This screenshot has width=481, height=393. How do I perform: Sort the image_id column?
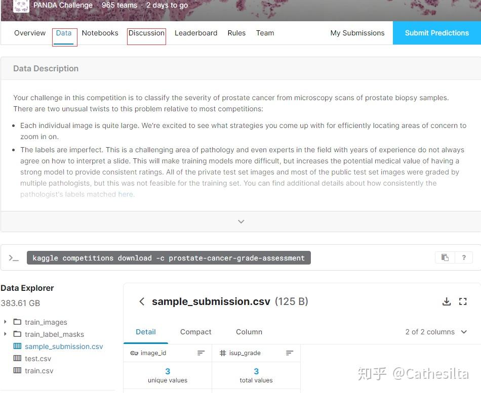(201, 353)
